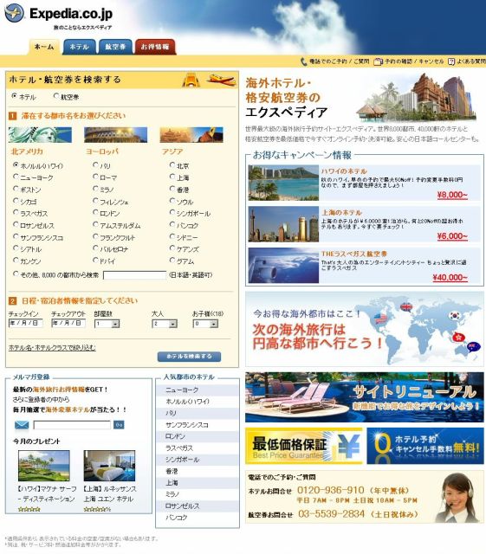Click the Go button next to newsletter field
486x554 pixels.
click(x=119, y=425)
